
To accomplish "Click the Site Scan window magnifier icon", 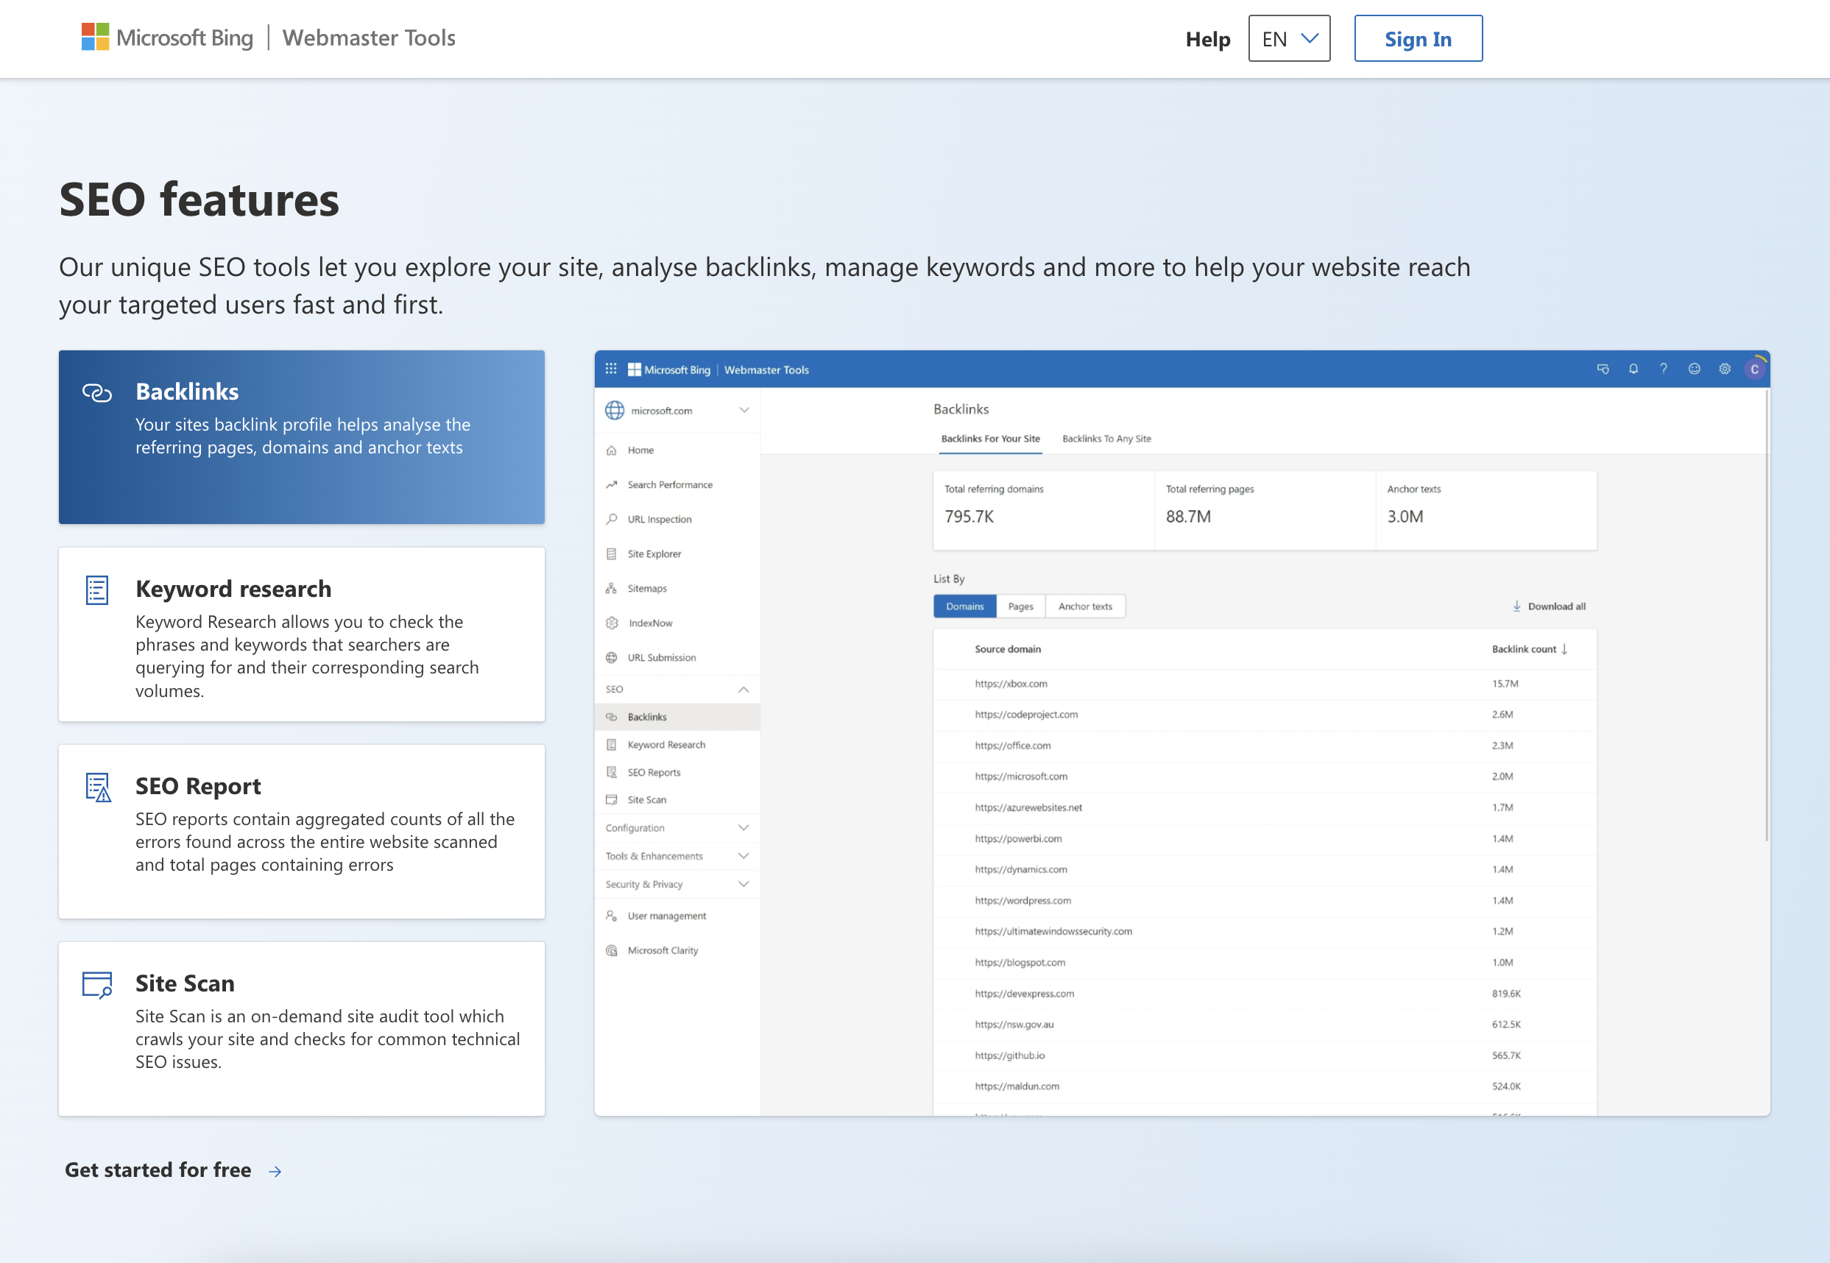I will pyautogui.click(x=97, y=985).
